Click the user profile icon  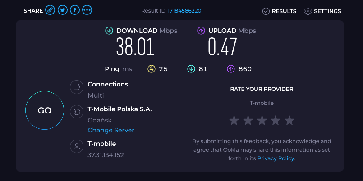pos(77,146)
